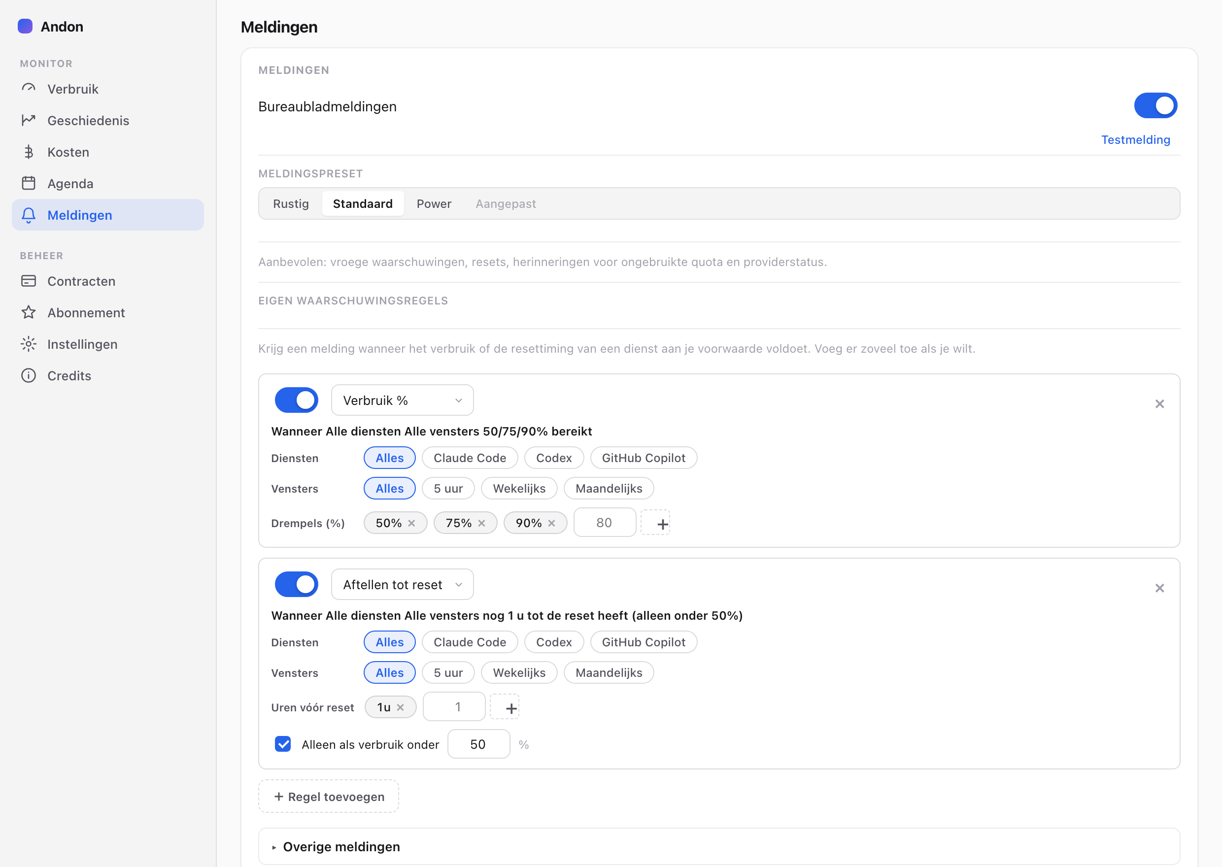Add threshold with plus button next to 80
Screen dimensions: 1222x867
[x=655, y=523]
